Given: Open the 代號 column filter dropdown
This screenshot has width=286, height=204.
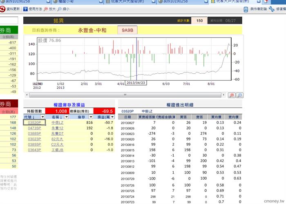Looking at the screenshot, I should click(x=42, y=117).
